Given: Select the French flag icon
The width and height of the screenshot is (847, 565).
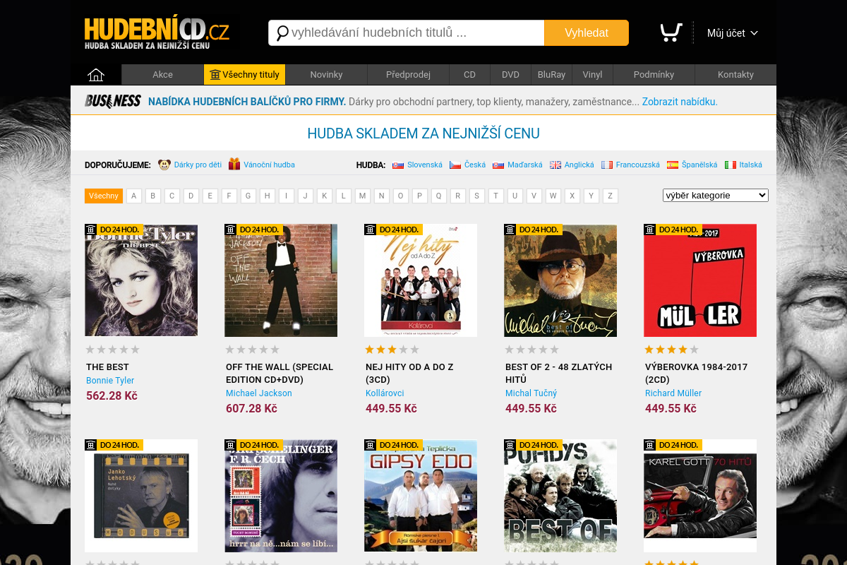Looking at the screenshot, I should [607, 165].
